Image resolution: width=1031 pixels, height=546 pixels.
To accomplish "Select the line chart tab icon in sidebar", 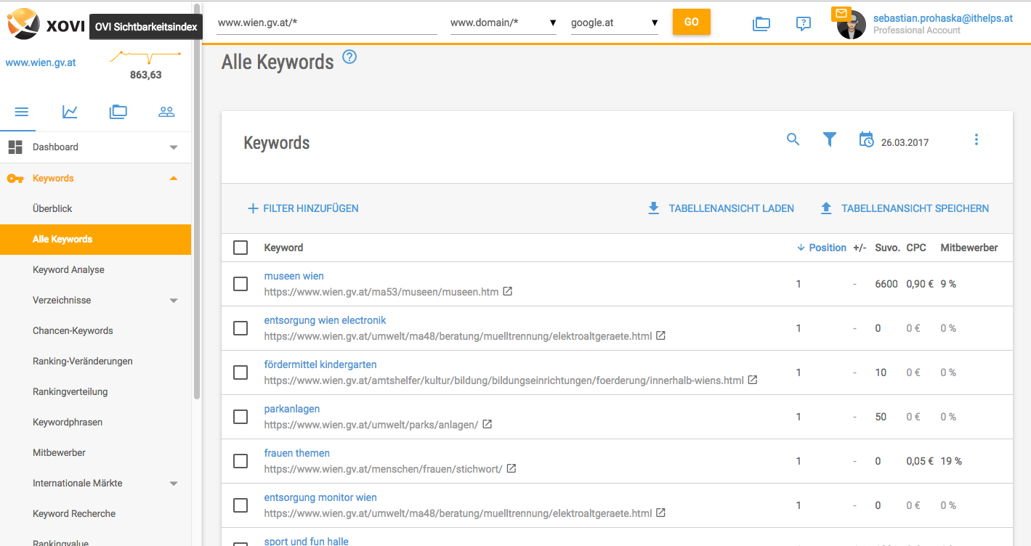I will click(x=70, y=112).
